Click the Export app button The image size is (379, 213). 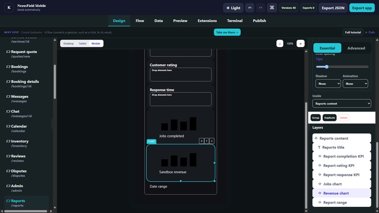[x=362, y=8]
